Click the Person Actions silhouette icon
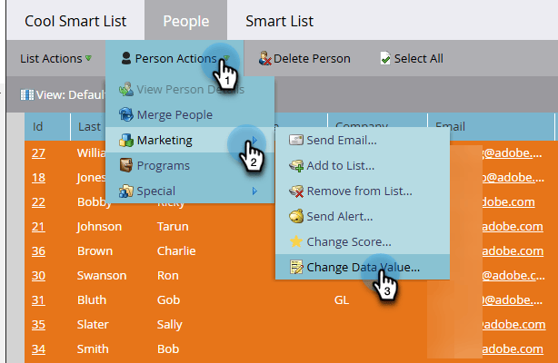The width and height of the screenshot is (558, 363). [126, 58]
